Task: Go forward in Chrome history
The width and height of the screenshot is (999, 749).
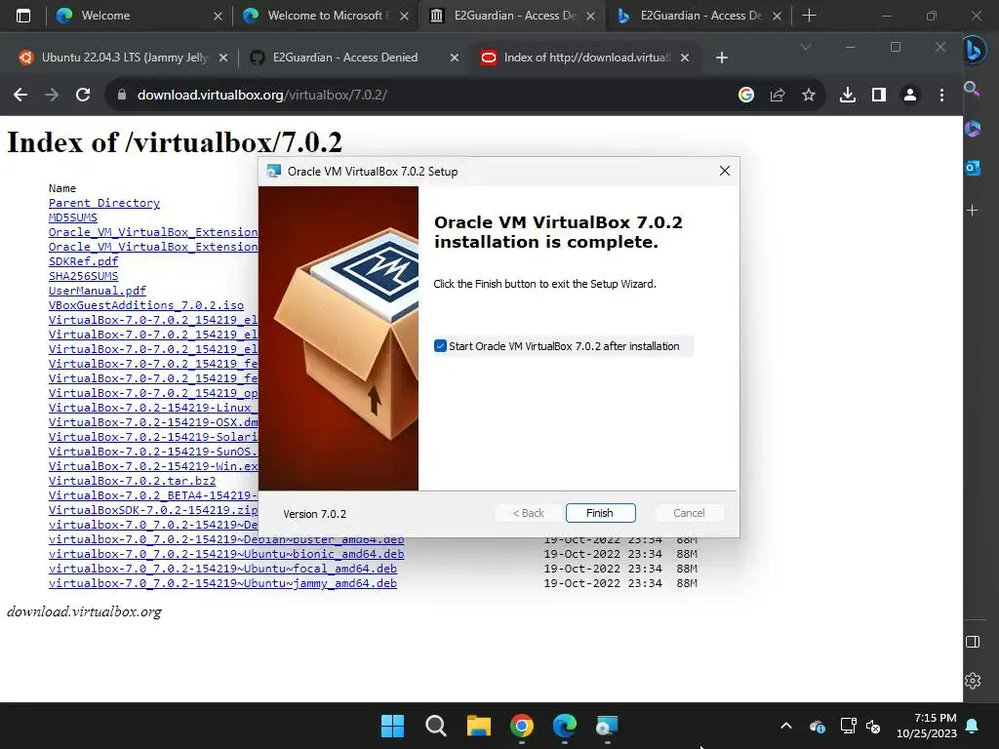Action: coord(52,95)
